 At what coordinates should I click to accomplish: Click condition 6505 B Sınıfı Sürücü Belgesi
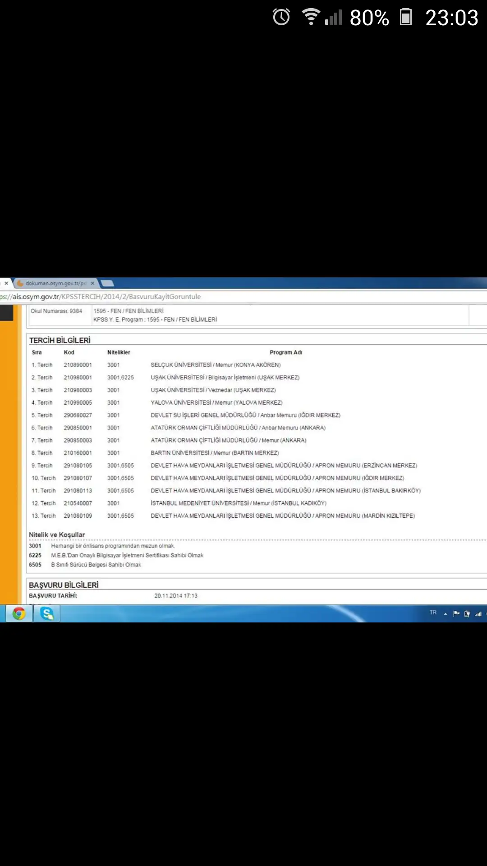96,565
